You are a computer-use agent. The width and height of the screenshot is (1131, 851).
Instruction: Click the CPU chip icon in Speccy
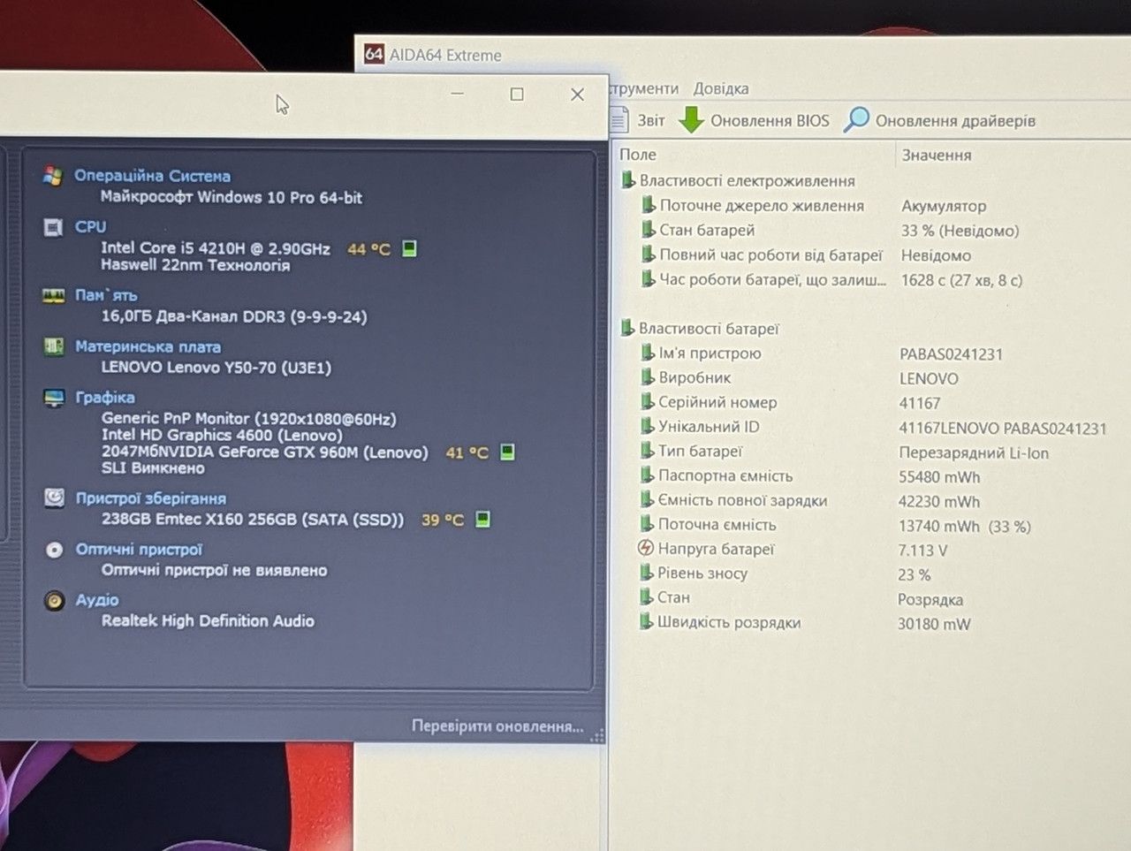[53, 227]
